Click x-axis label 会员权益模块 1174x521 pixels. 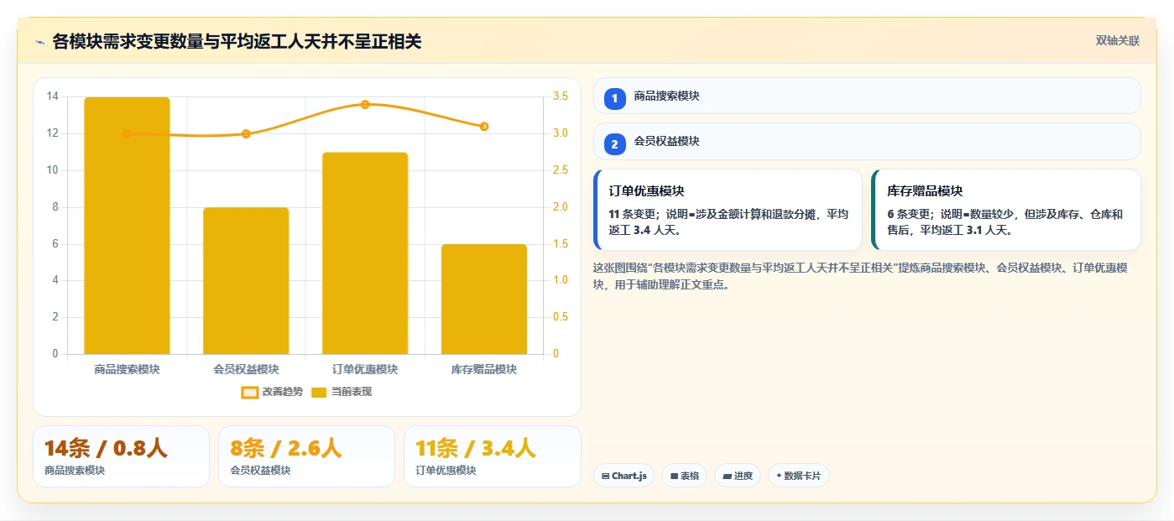(x=246, y=369)
